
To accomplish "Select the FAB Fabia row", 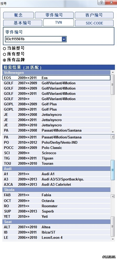I will click(x=56, y=195).
